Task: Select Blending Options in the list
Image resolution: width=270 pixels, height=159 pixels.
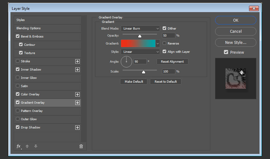Action: (x=29, y=28)
